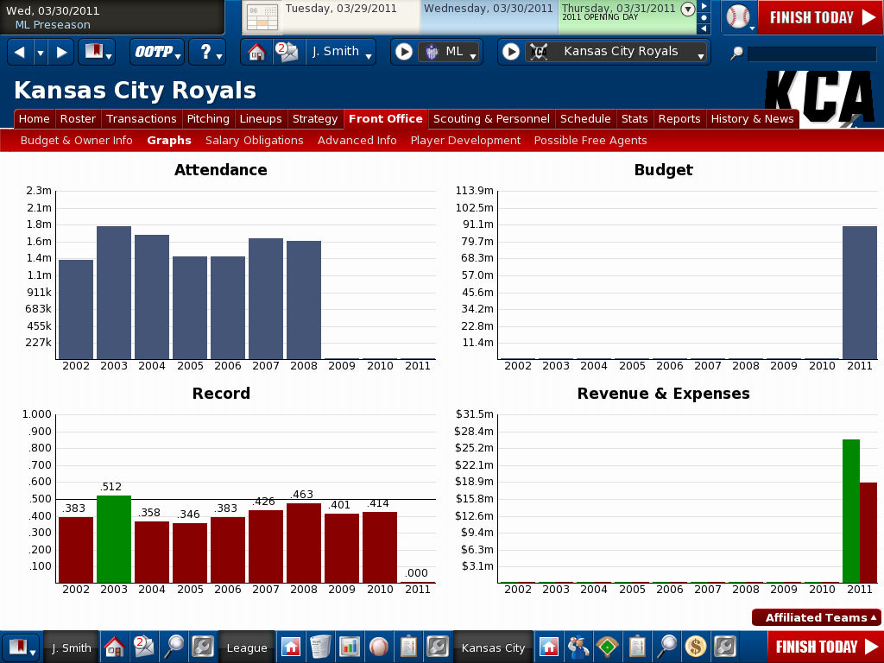Screen dimensions: 884x663
Task: Open the Stats tab
Action: (635, 119)
